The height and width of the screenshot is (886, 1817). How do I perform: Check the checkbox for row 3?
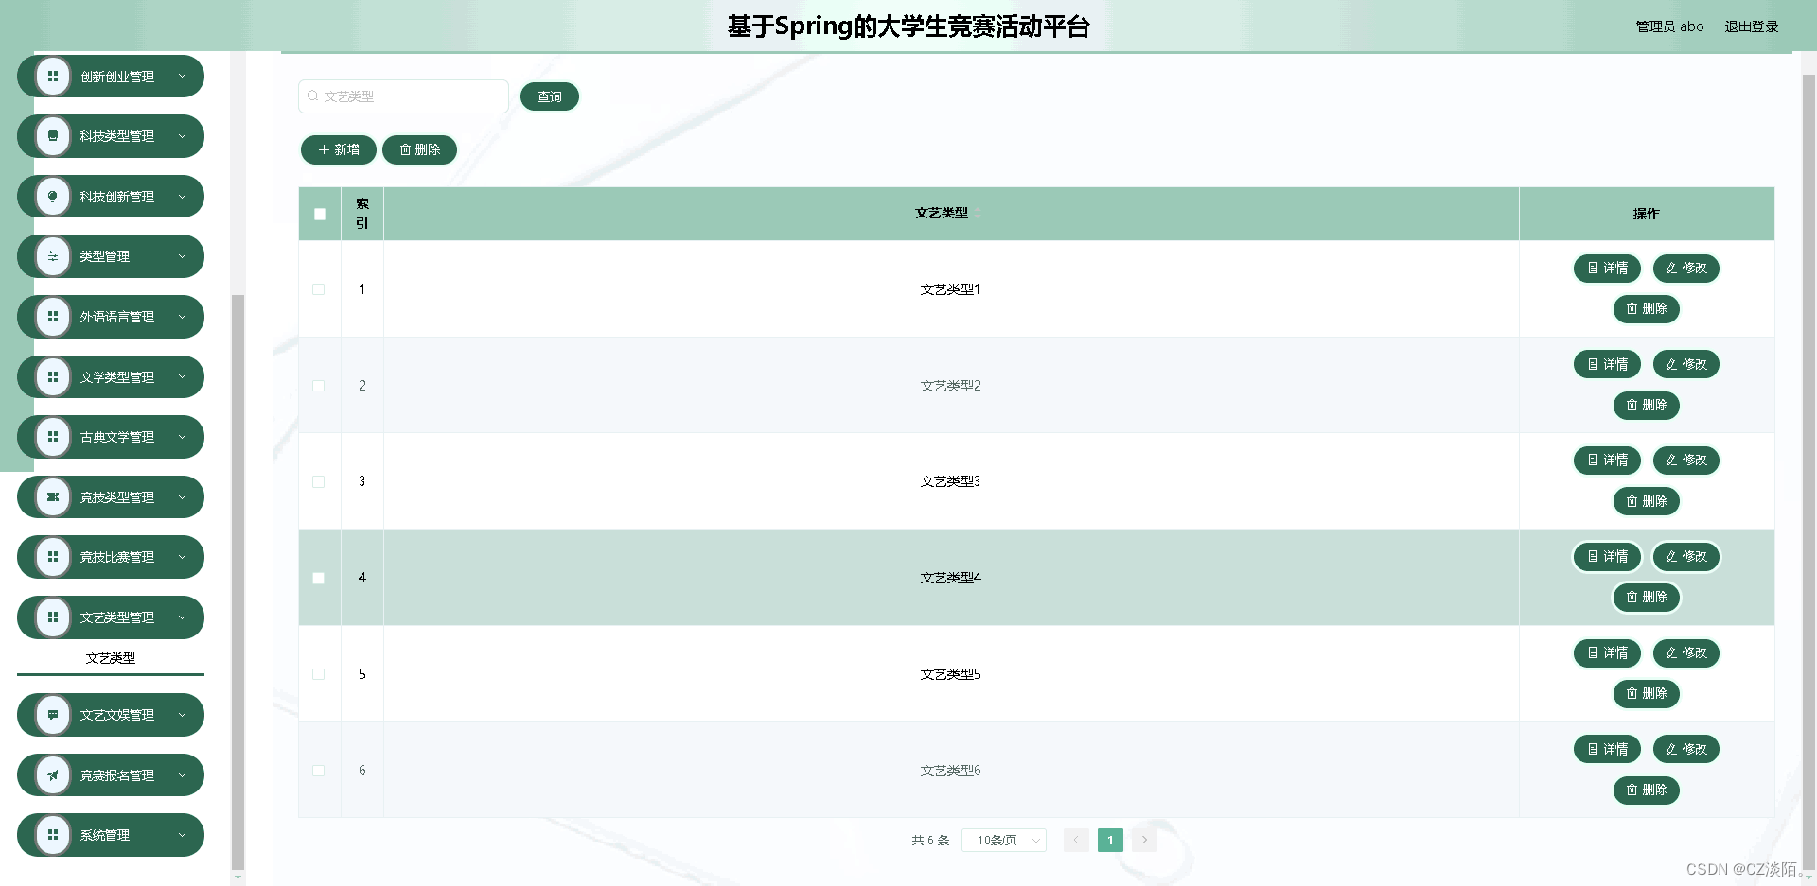(x=319, y=481)
